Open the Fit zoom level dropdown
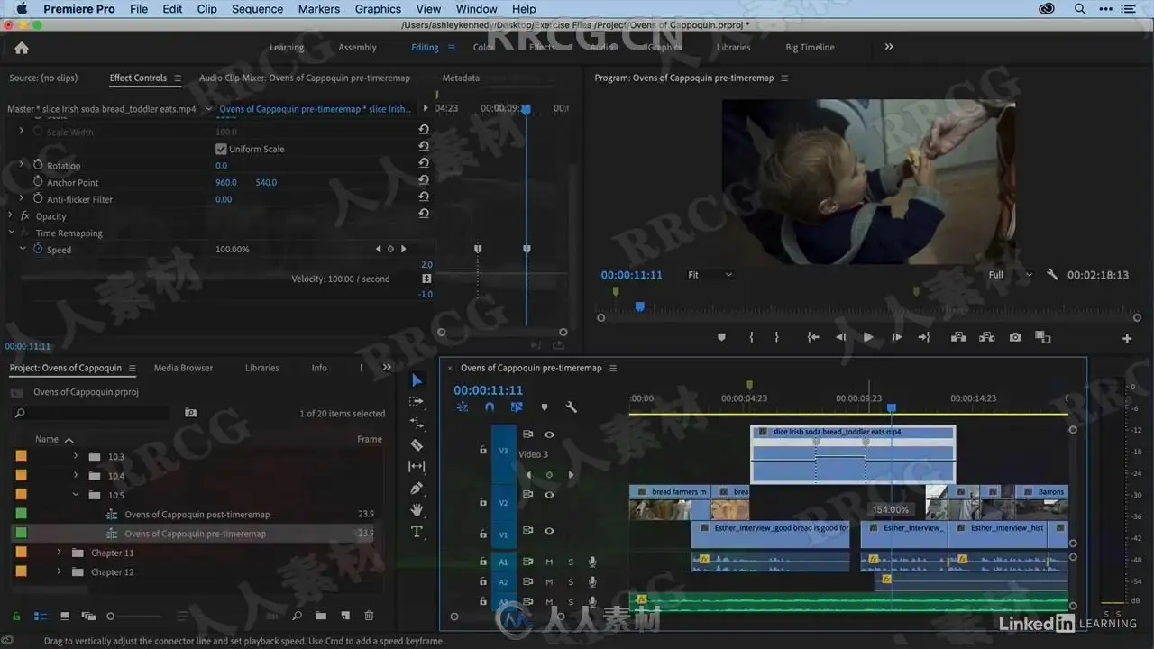Image resolution: width=1154 pixels, height=649 pixels. pyautogui.click(x=710, y=275)
